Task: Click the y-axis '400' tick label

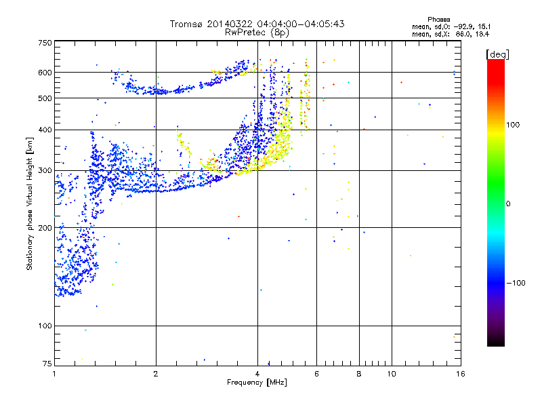Action: pos(45,130)
